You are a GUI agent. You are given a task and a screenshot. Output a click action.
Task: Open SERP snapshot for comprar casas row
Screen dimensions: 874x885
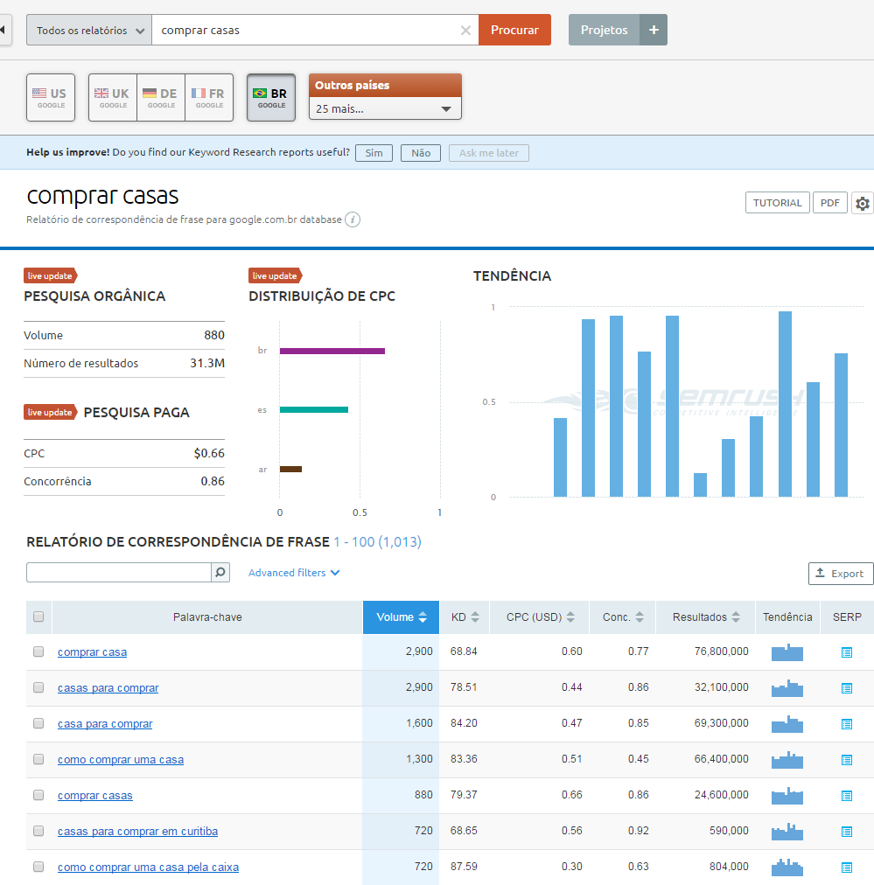tap(846, 796)
